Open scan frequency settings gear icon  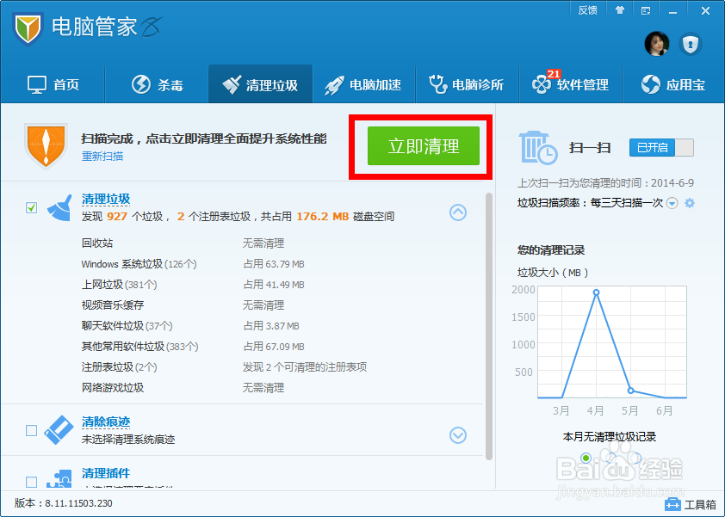(690, 203)
